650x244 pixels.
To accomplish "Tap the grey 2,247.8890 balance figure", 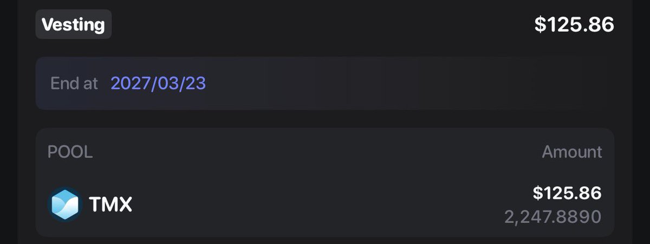I will coord(553,217).
